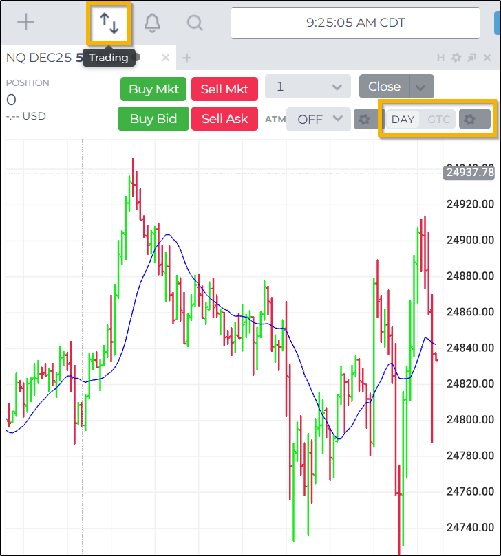This screenshot has height=556, width=501.
Task: Click the H icon in panel header
Action: [x=440, y=58]
